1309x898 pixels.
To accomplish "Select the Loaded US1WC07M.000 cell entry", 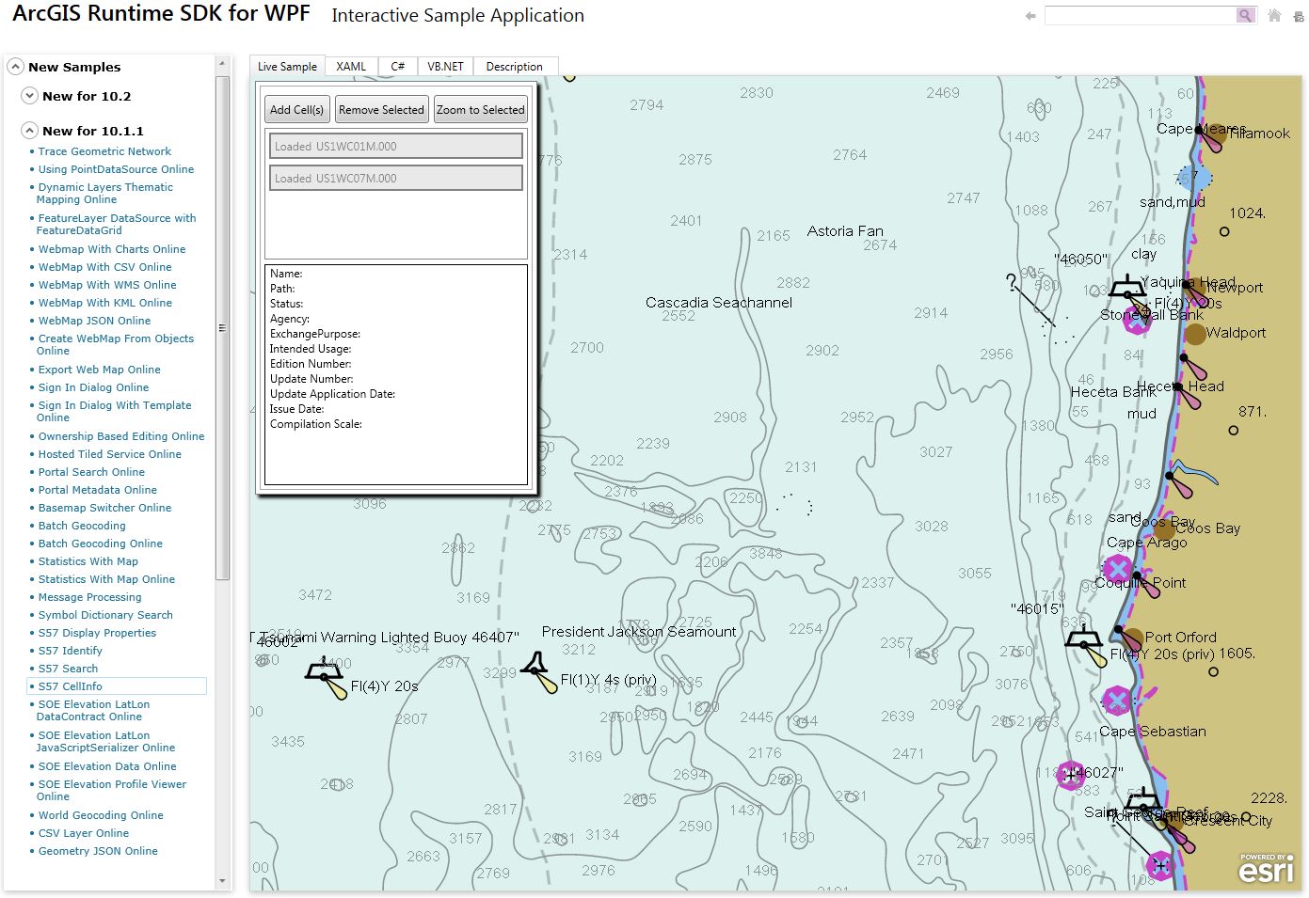I will pos(396,178).
